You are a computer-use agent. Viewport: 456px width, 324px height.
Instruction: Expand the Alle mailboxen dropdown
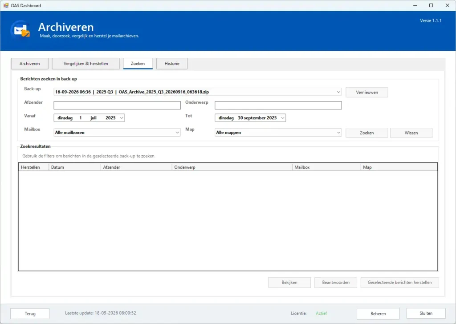117,133
